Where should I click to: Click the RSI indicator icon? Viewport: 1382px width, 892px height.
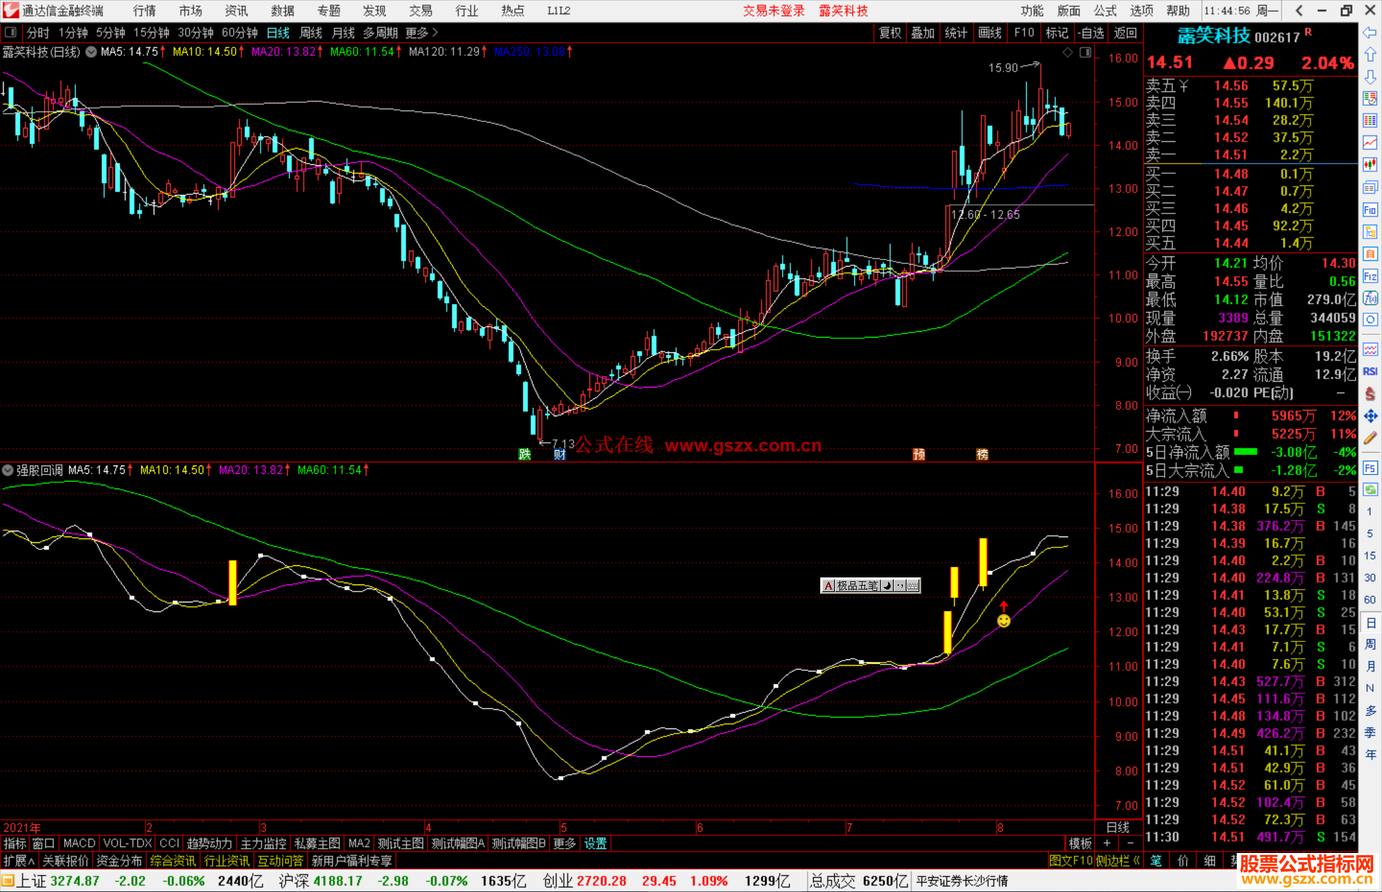(x=1370, y=372)
